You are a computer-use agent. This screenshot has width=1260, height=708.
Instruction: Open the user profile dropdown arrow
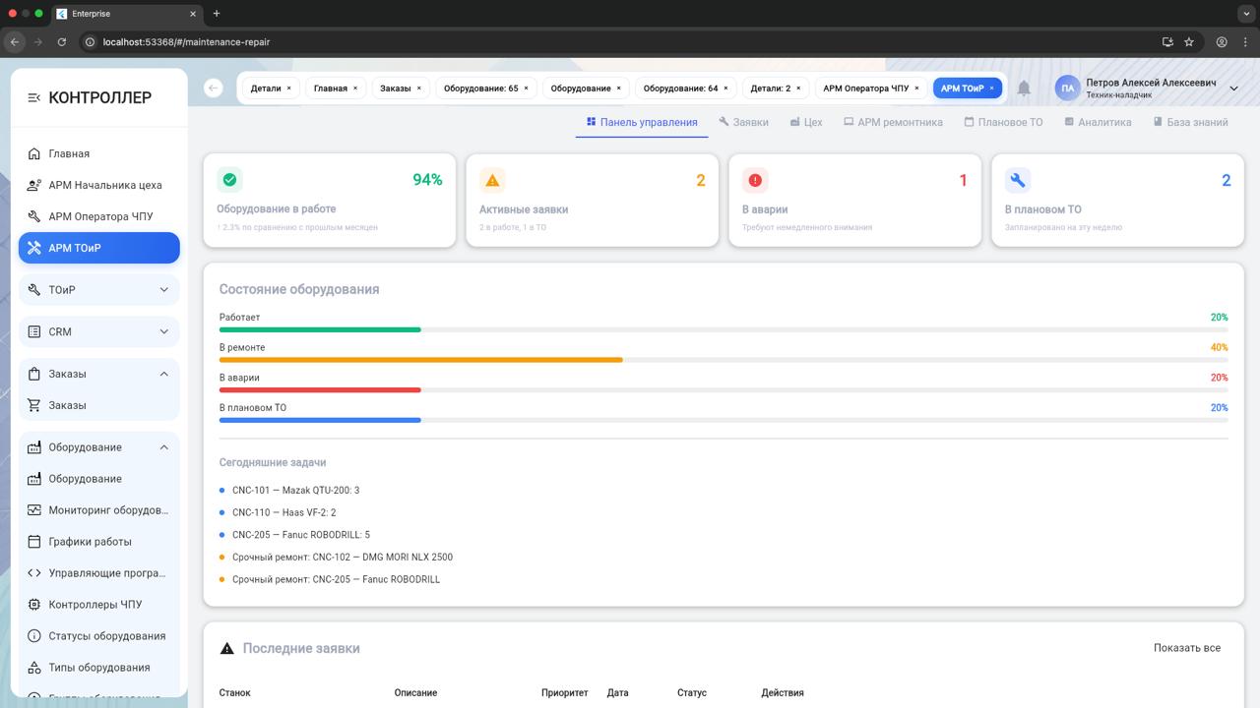click(1233, 88)
